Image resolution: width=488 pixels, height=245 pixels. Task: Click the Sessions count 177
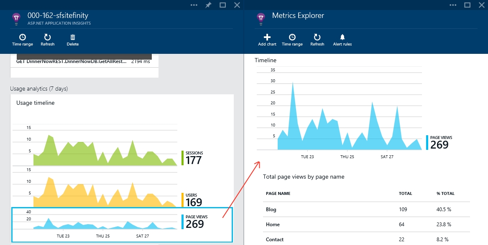point(194,161)
